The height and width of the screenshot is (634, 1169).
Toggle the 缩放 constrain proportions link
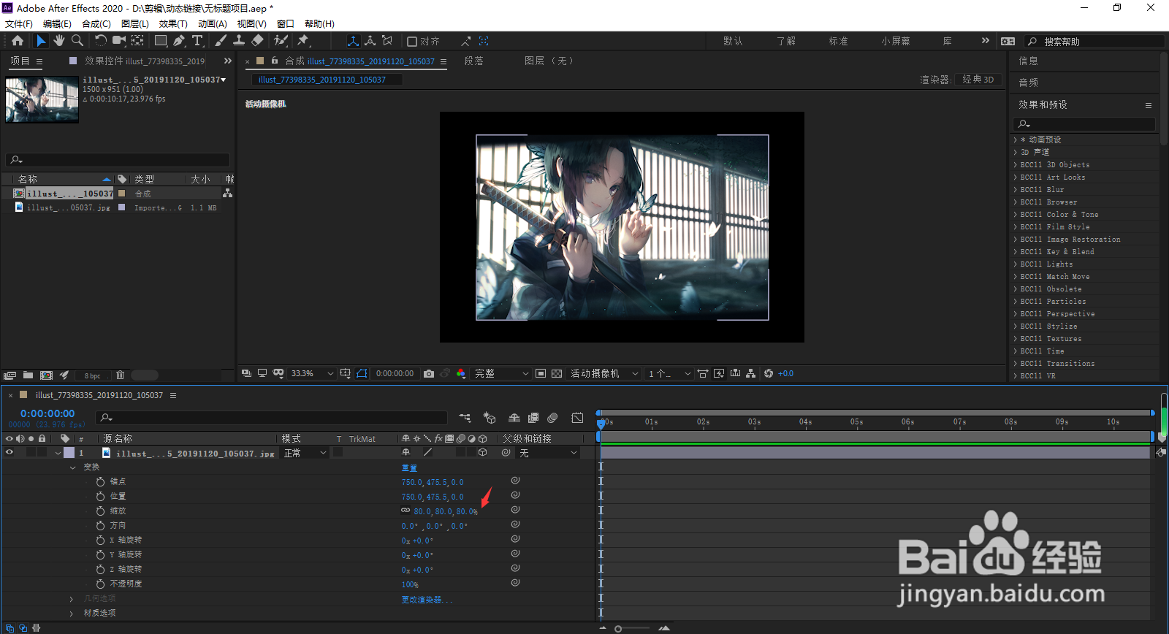pos(405,511)
